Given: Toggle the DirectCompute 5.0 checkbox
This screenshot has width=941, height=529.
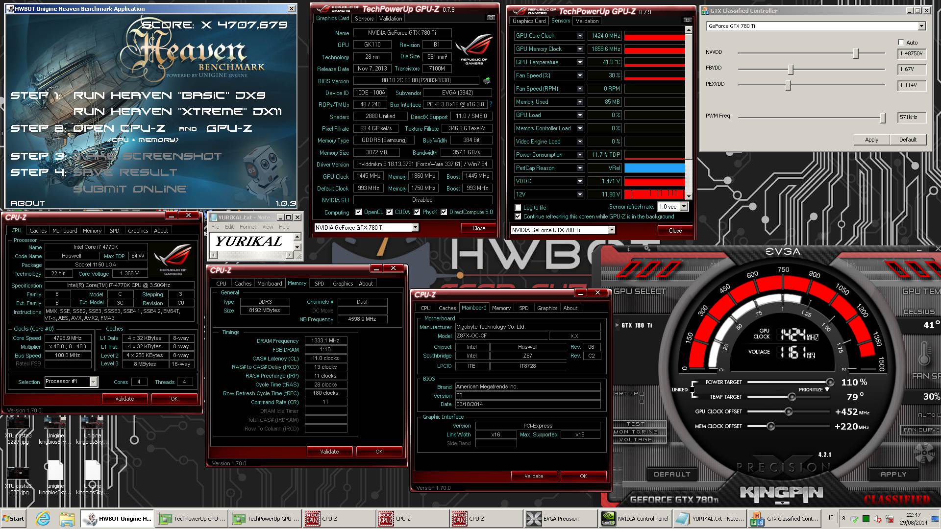Looking at the screenshot, I should [444, 212].
